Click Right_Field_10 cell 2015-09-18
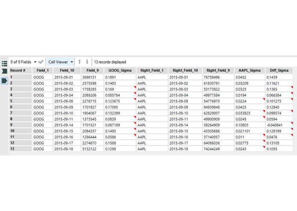Image resolution: width=297 pixels, height=211 pixels. 185,149
